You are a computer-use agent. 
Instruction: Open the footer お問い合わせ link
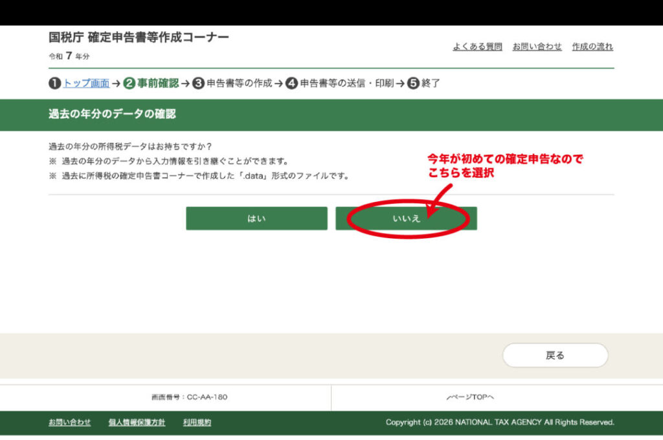click(69, 423)
